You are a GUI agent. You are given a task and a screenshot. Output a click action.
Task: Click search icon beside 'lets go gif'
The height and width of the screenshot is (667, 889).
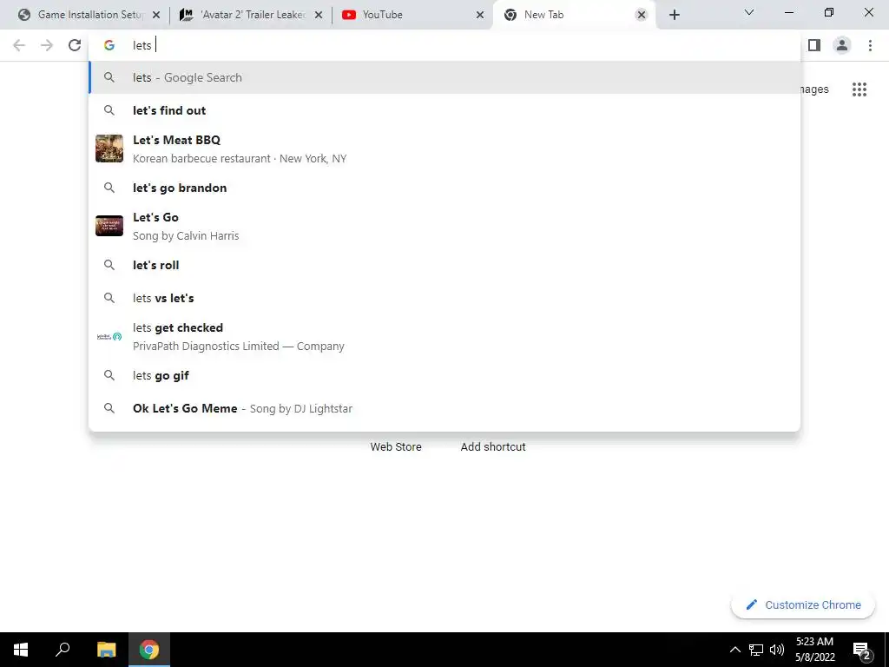tap(109, 375)
